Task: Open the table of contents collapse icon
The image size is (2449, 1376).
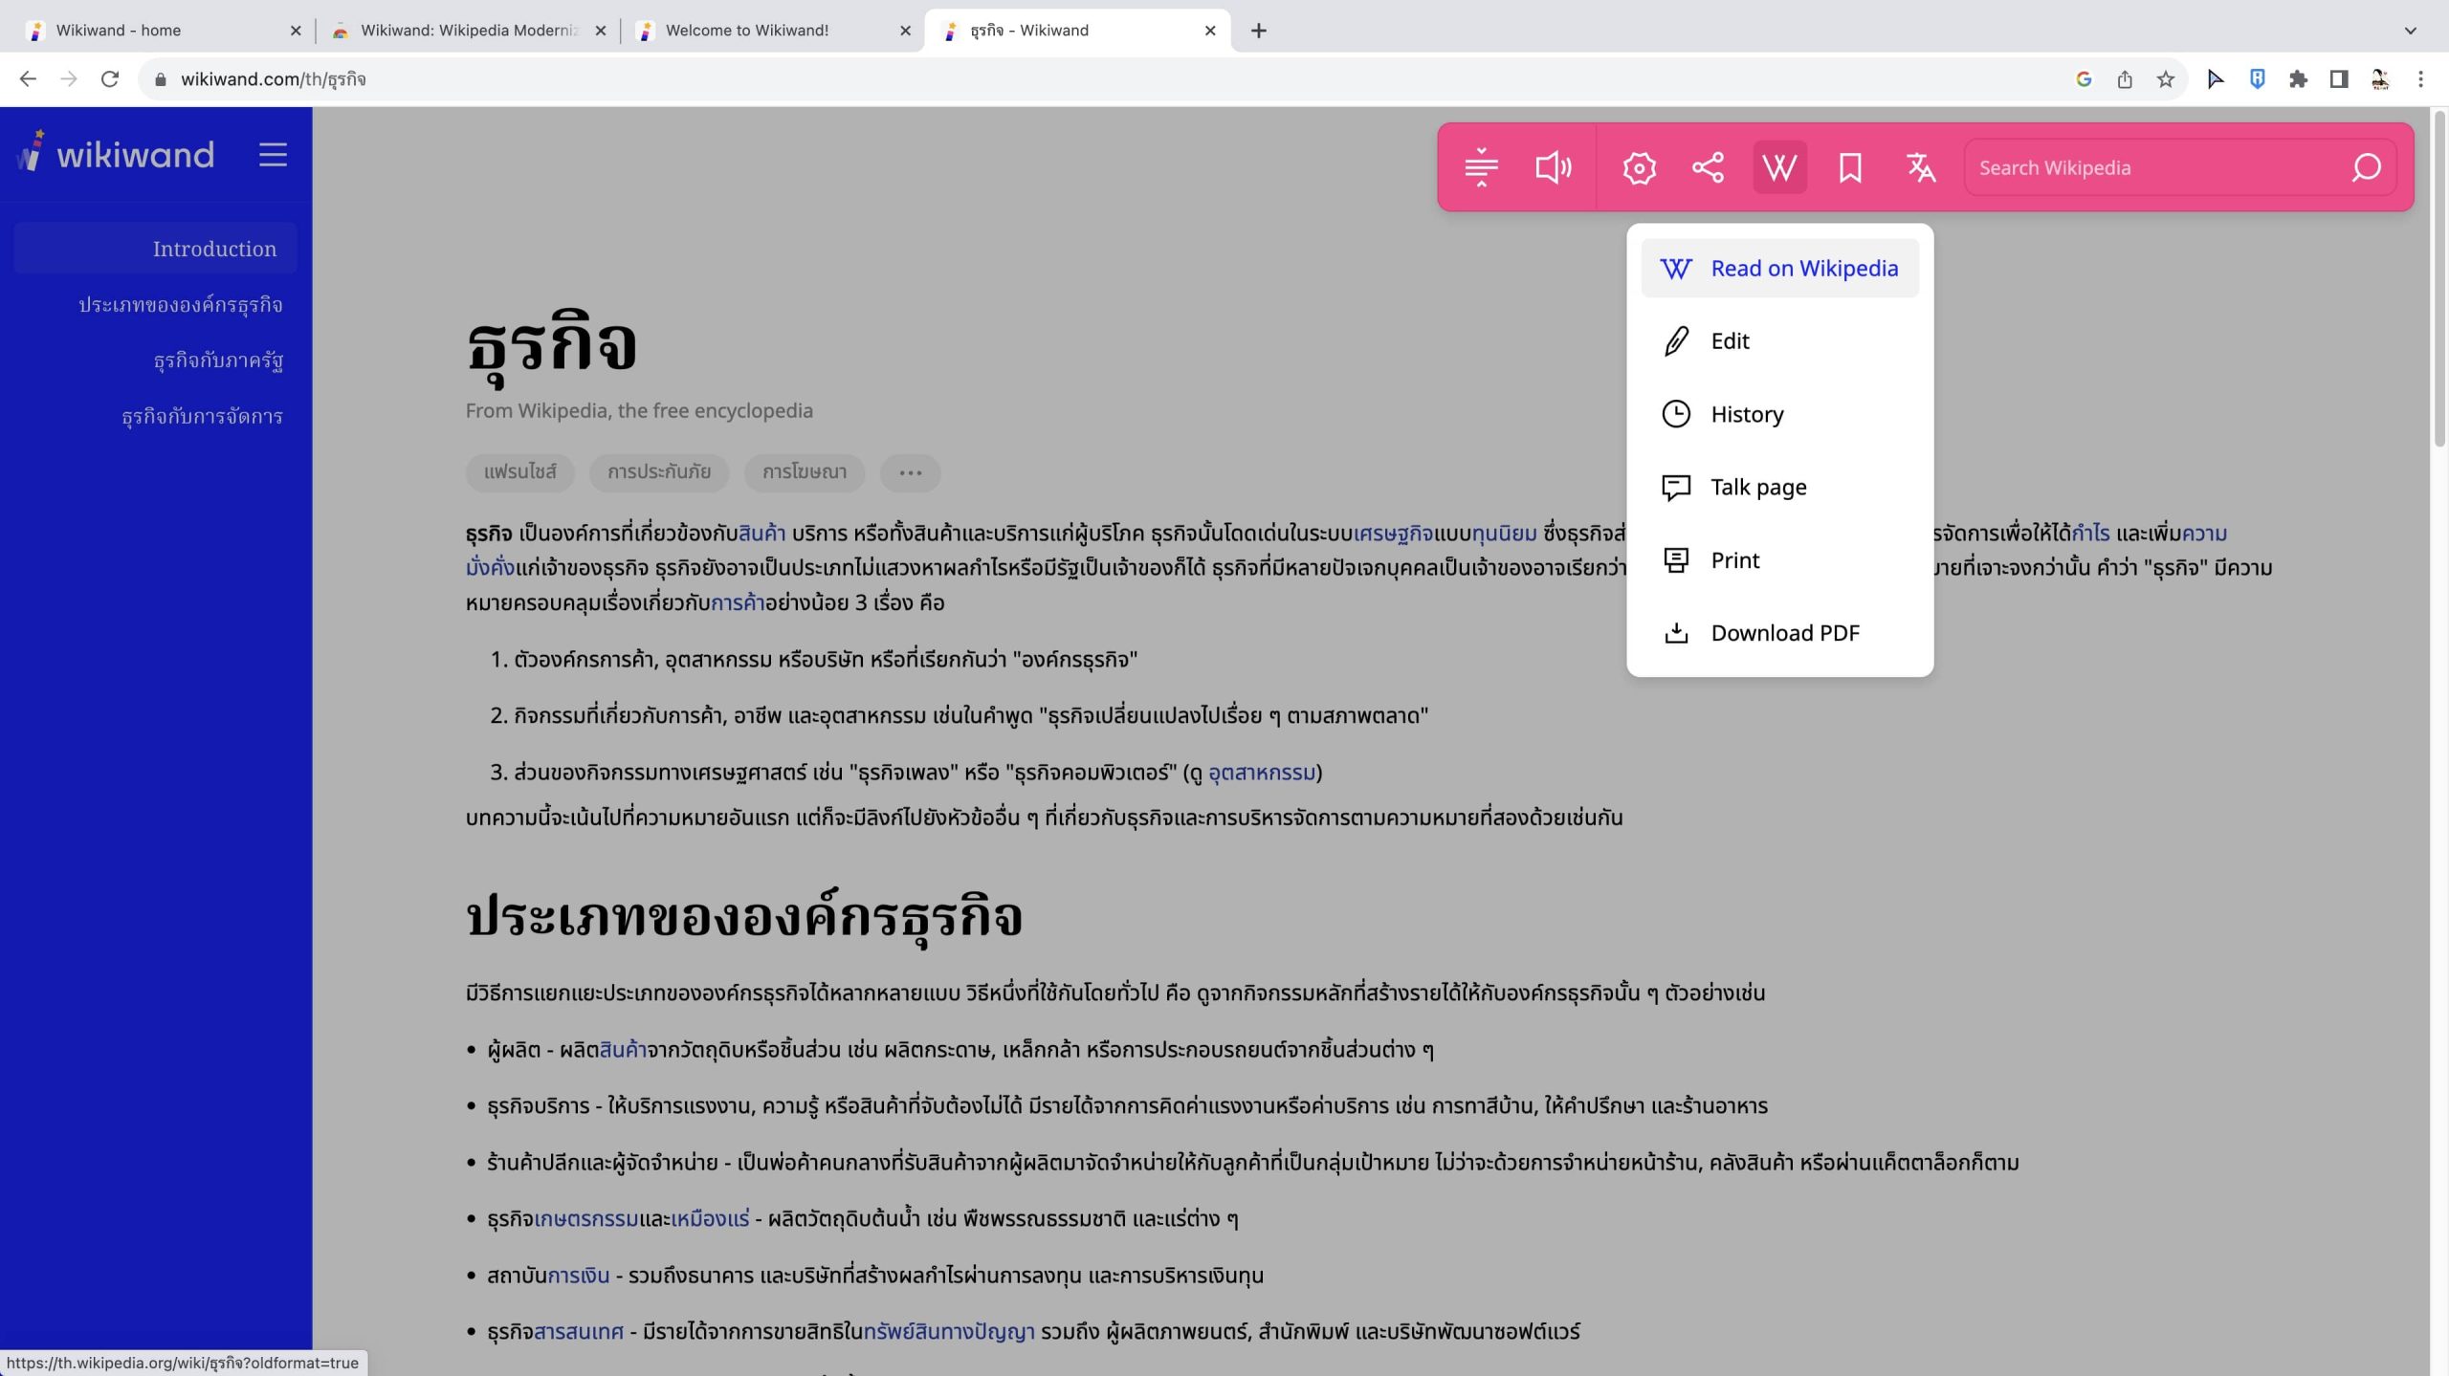Action: (x=1481, y=167)
